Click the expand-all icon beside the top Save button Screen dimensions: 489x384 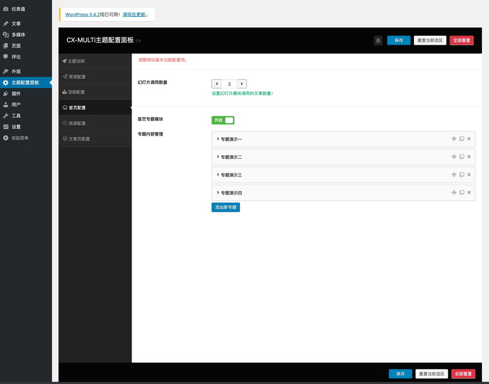pos(378,40)
